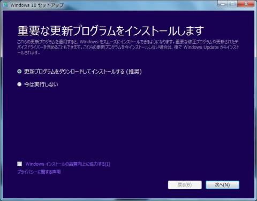Click the heading 重要な更新プログラムをインストールします
257x201 pixels.
(111, 30)
